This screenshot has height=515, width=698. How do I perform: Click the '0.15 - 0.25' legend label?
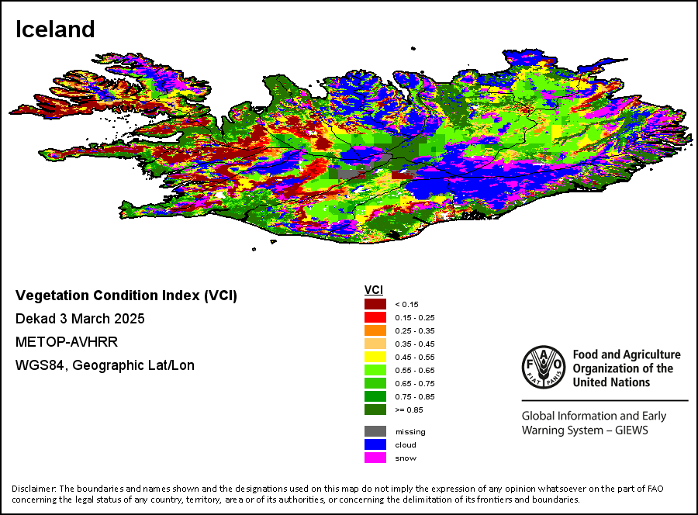[x=415, y=318]
